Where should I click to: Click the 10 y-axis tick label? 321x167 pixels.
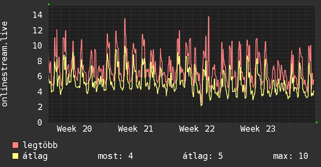click(x=37, y=45)
